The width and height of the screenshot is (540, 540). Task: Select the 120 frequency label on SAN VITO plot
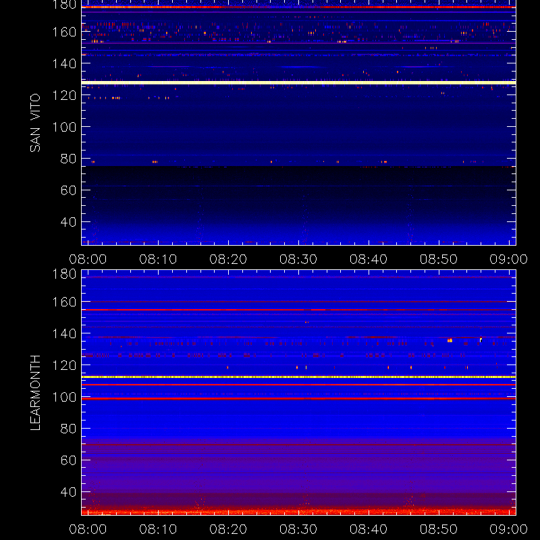64,95
